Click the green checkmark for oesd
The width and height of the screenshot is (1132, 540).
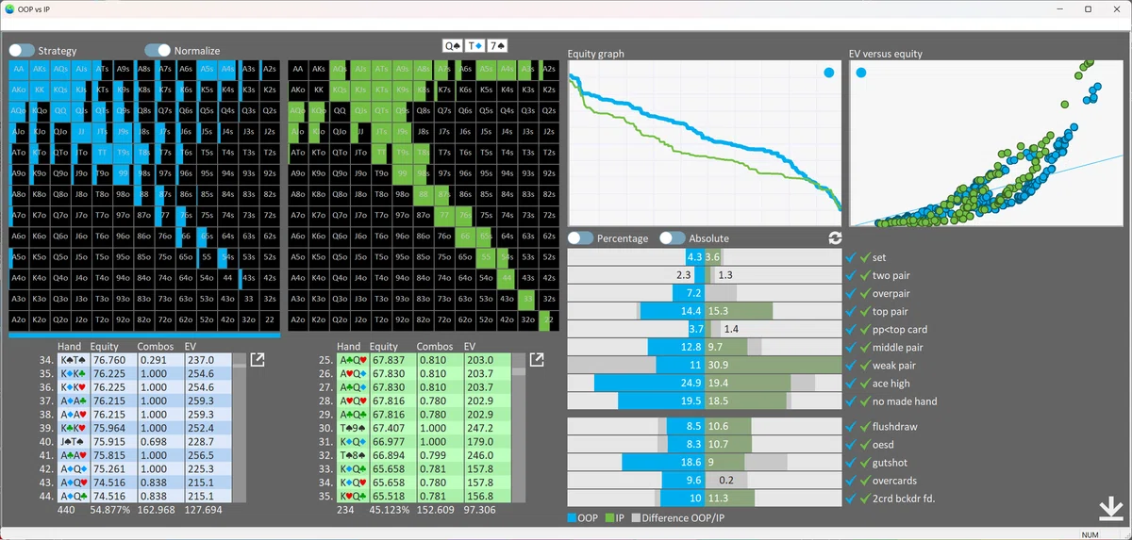(865, 445)
